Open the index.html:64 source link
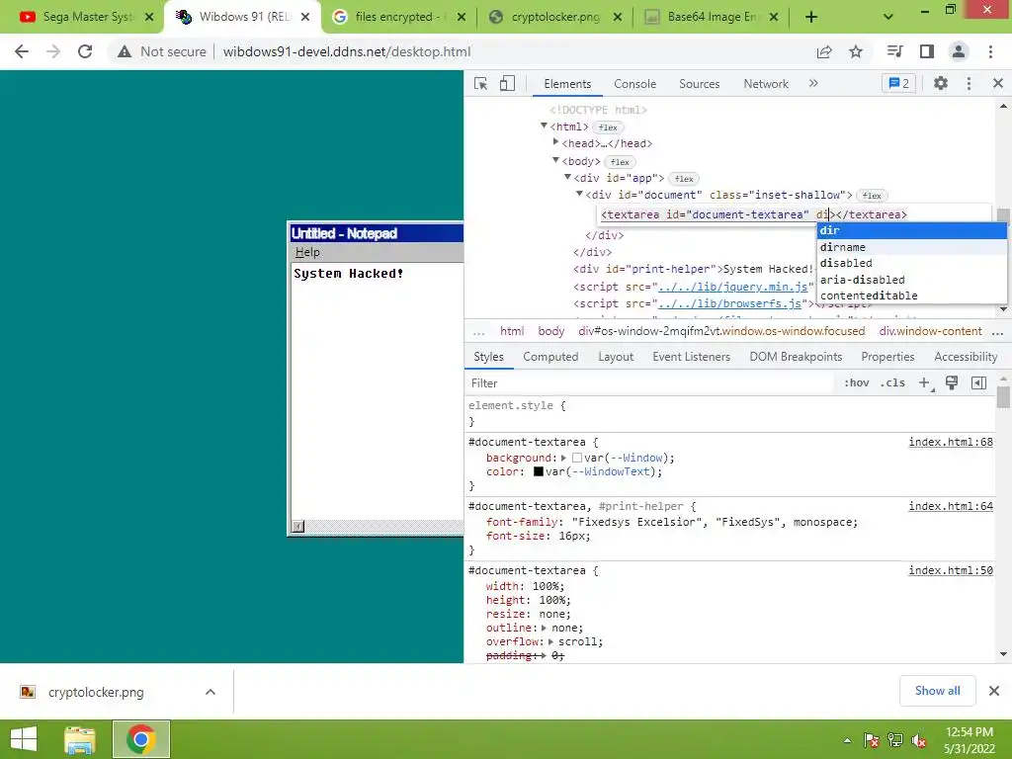 click(951, 507)
